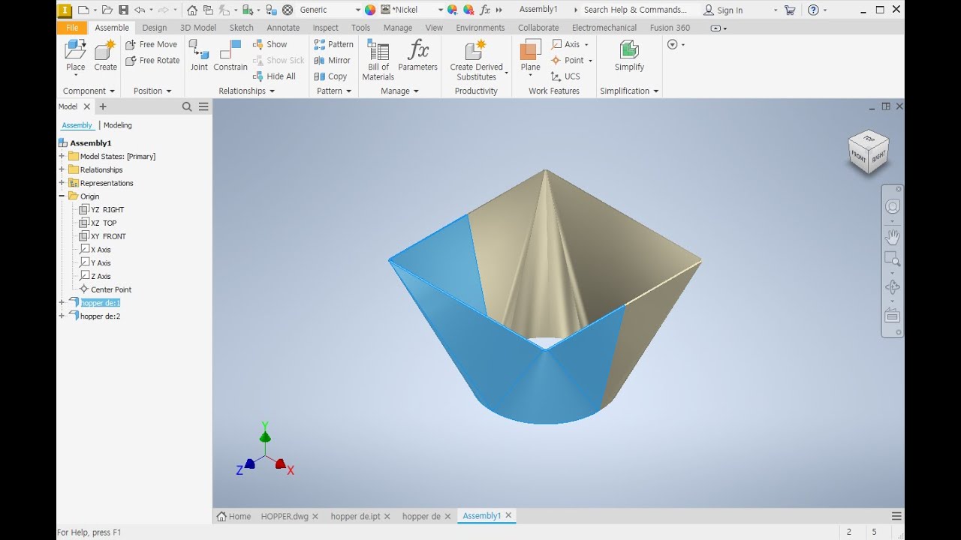Image resolution: width=961 pixels, height=540 pixels.
Task: Add a new browser panel with plus
Action: 103,106
